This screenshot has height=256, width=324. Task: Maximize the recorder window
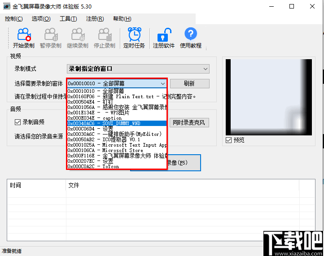(292, 6)
